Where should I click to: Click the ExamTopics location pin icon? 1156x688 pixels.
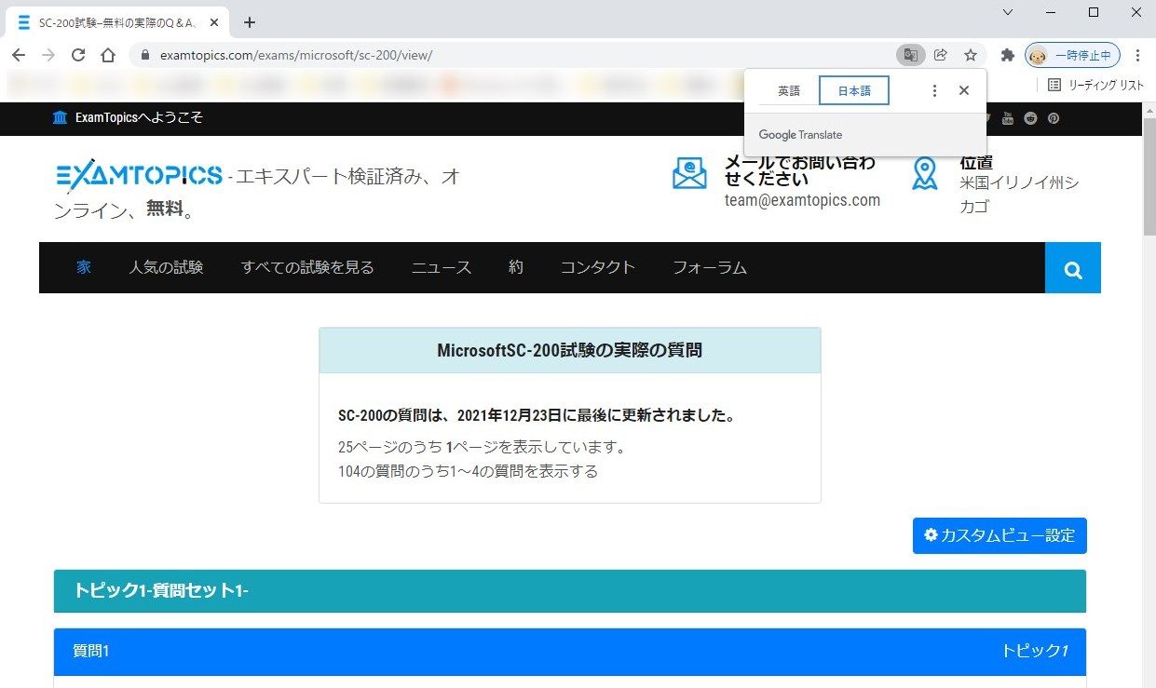(x=924, y=173)
